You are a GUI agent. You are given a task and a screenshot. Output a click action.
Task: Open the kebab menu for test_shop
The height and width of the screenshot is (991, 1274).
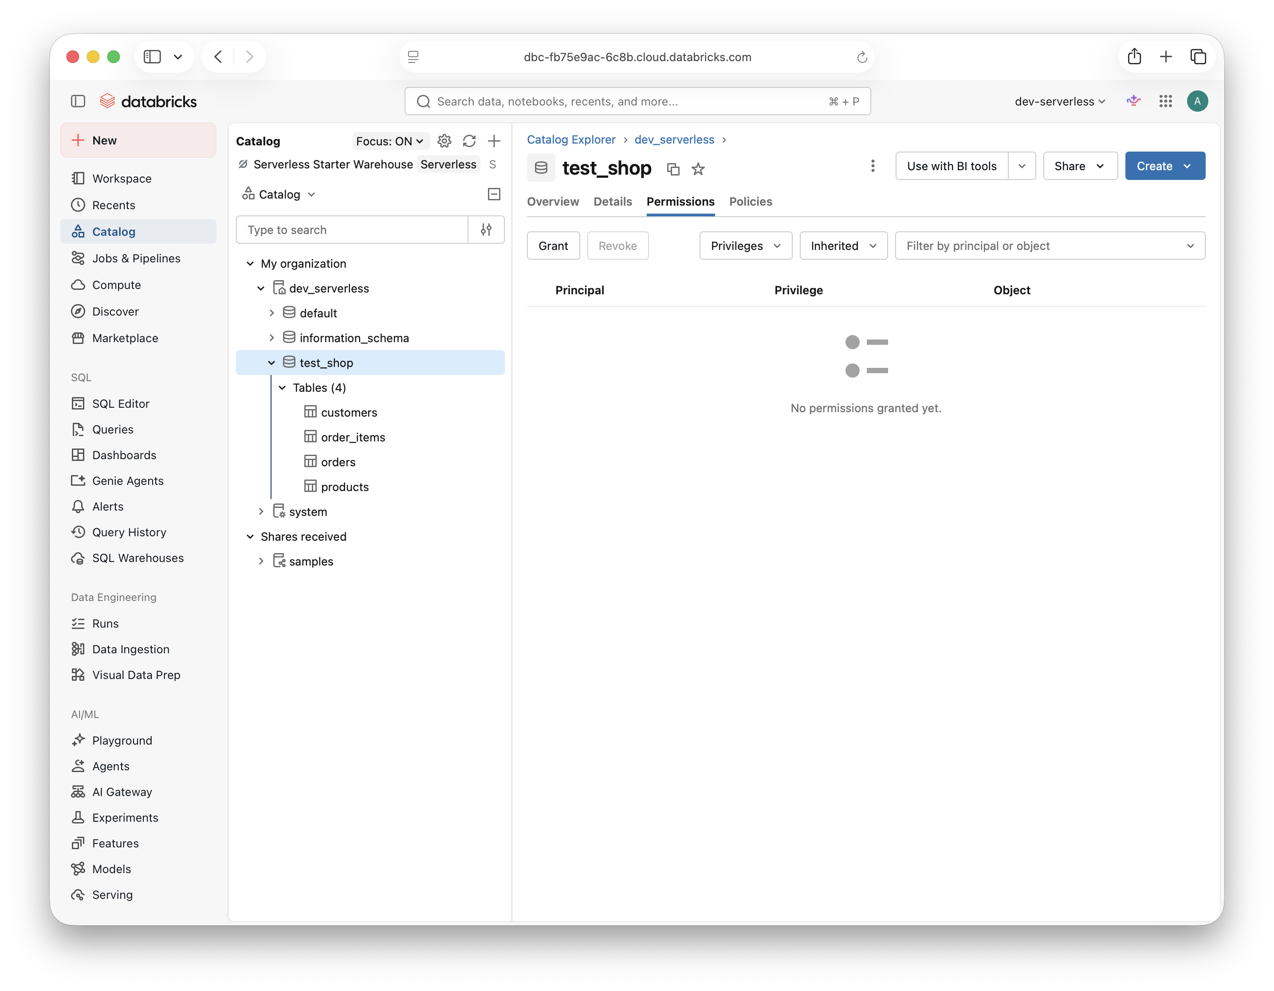click(873, 166)
